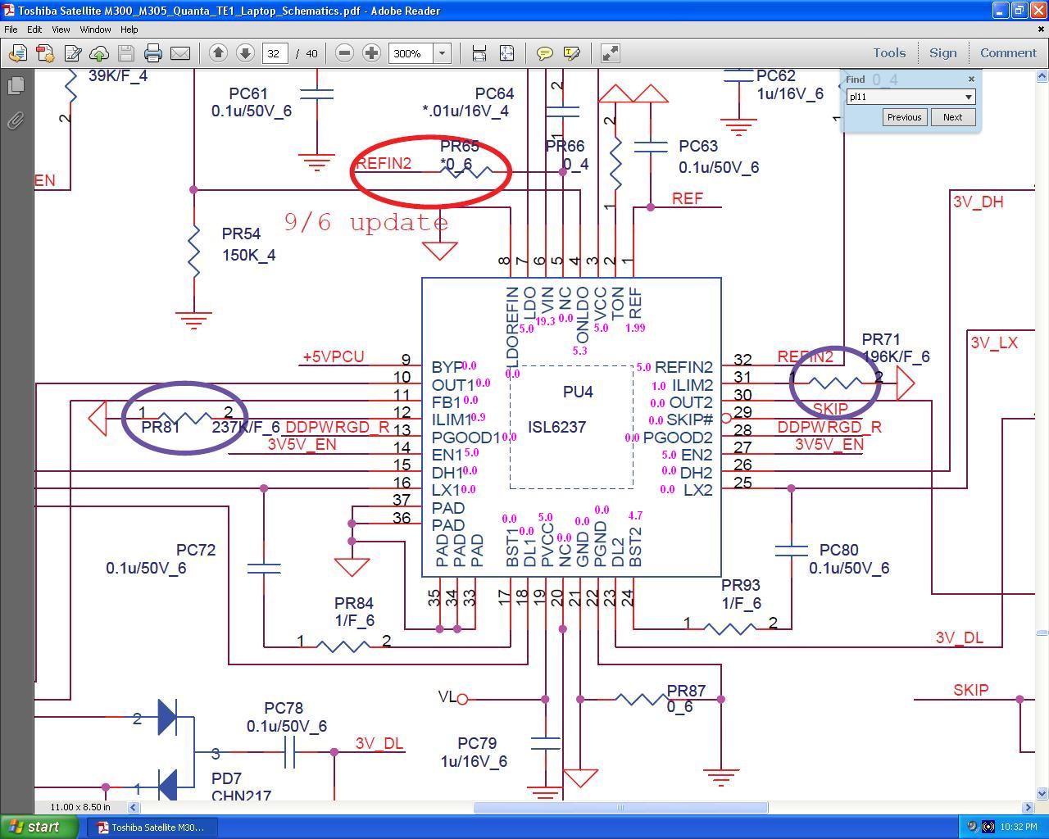Click the vertical scrollbar down arrow
Image resolution: width=1049 pixels, height=839 pixels.
click(x=1042, y=793)
